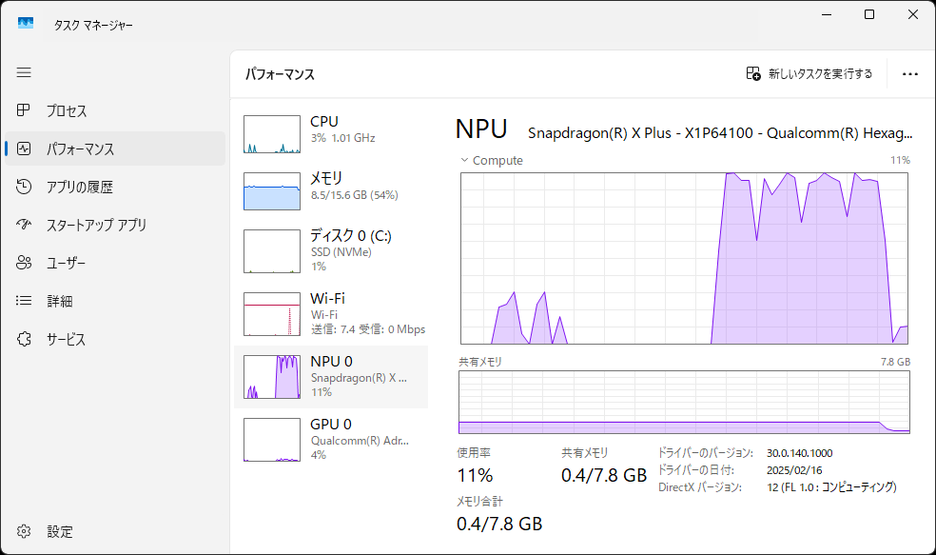Select the パフォーマンス sidebar tab
Image resolution: width=936 pixels, height=555 pixels.
click(x=114, y=149)
